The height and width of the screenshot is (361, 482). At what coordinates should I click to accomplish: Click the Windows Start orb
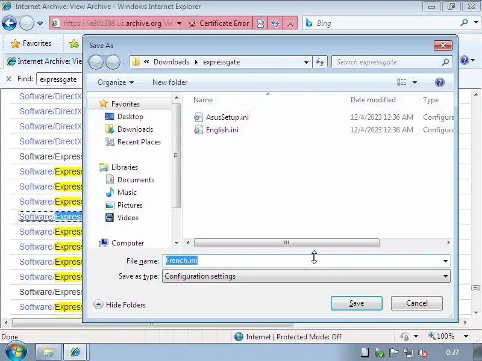pyautogui.click(x=16, y=351)
